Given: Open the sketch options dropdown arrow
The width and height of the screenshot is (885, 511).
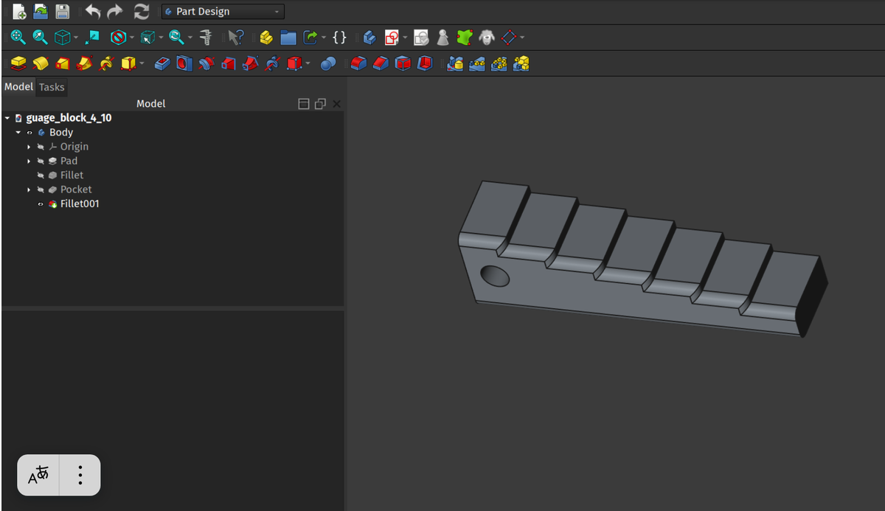Looking at the screenshot, I should (405, 37).
